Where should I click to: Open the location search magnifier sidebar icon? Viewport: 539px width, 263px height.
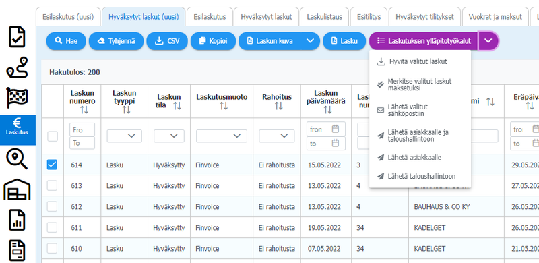coord(16,159)
